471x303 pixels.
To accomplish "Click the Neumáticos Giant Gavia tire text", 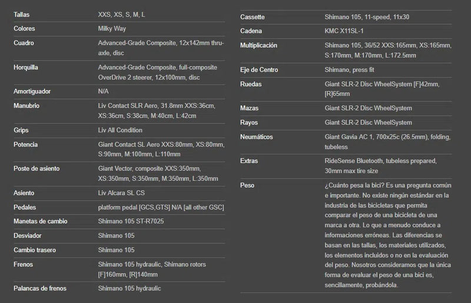I will [387, 142].
